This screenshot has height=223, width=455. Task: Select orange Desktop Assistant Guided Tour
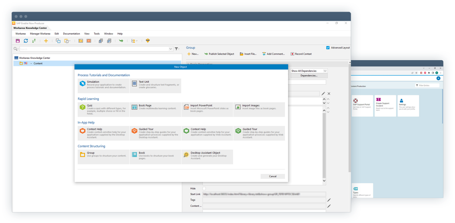coord(155,133)
